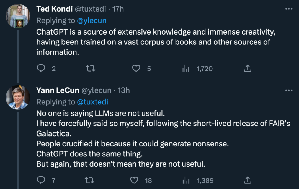Open more options on Ted Kondi's tweet
The height and width of the screenshot is (189, 299).
(x=289, y=9)
